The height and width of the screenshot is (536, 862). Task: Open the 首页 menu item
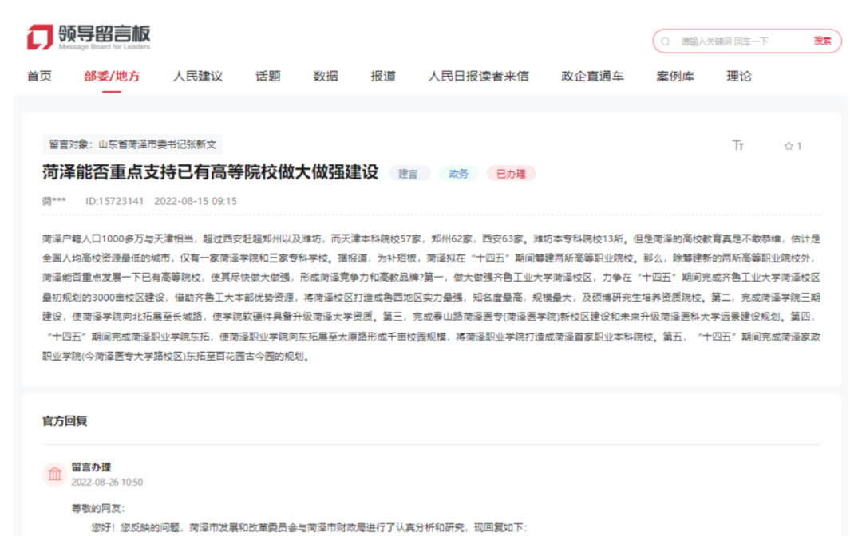(x=40, y=77)
